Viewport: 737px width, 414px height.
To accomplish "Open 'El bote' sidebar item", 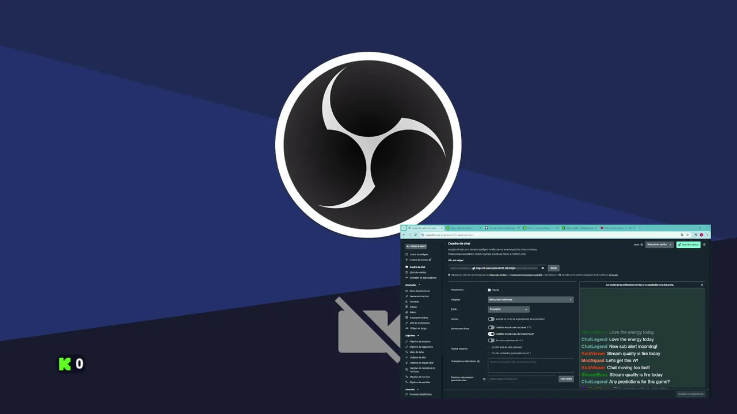I will tap(412, 307).
